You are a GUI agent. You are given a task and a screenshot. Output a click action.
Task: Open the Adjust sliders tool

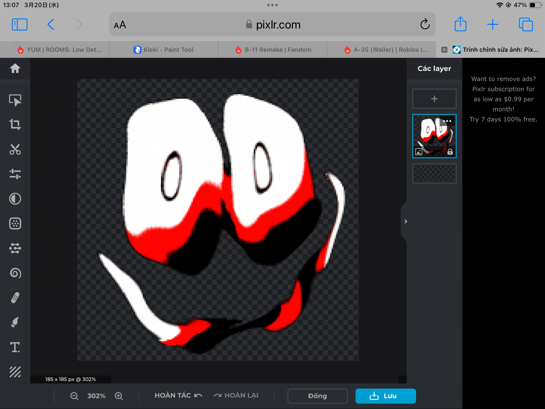(15, 174)
